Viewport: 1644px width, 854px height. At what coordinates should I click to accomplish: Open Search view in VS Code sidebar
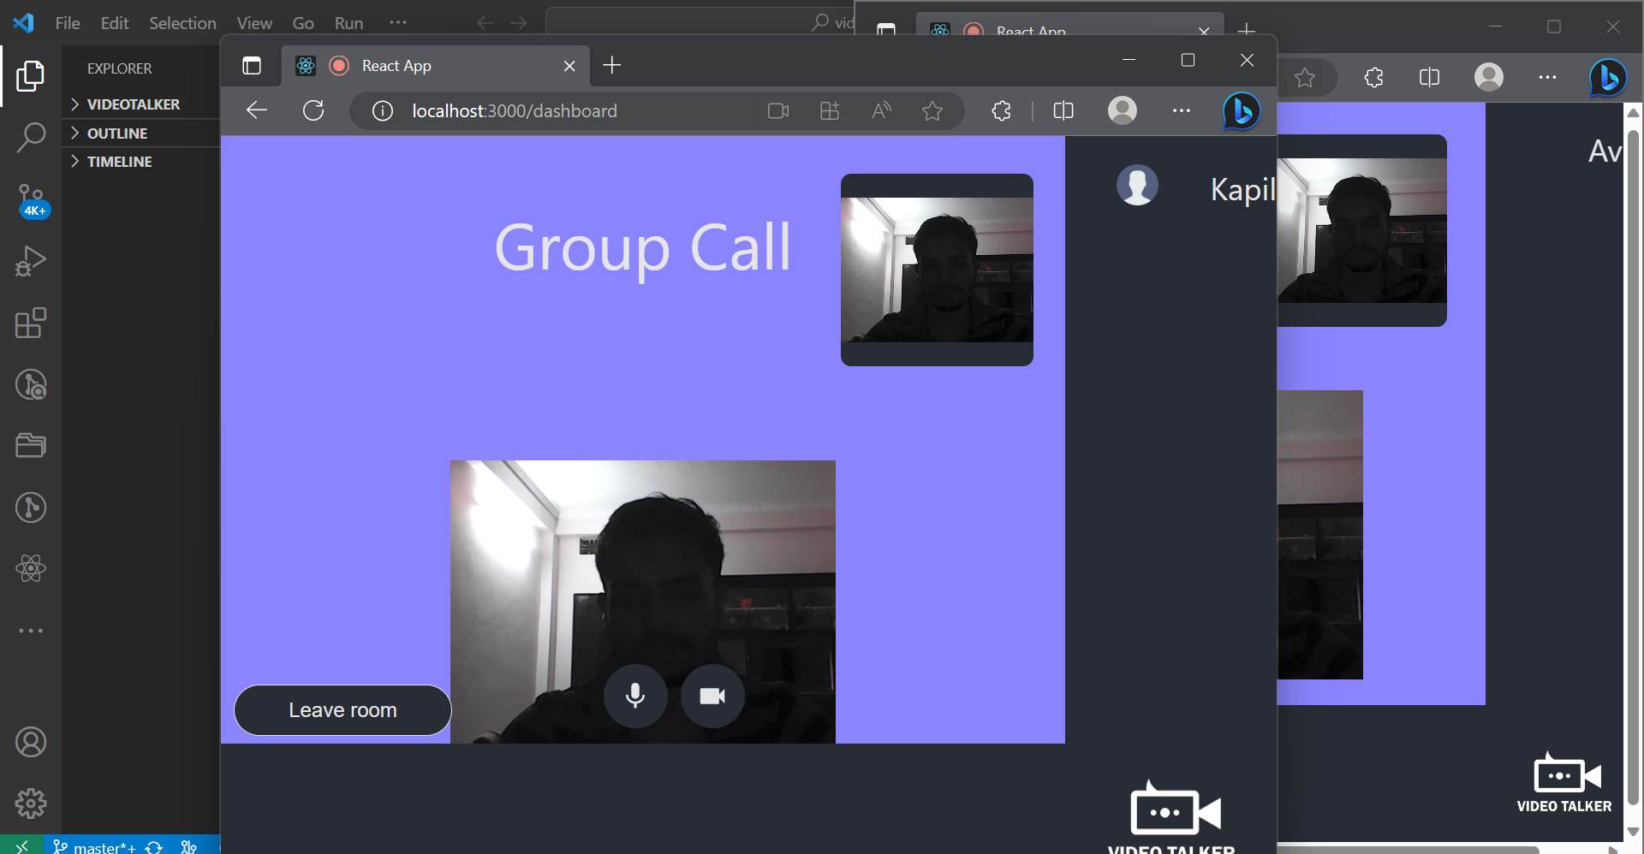point(31,137)
